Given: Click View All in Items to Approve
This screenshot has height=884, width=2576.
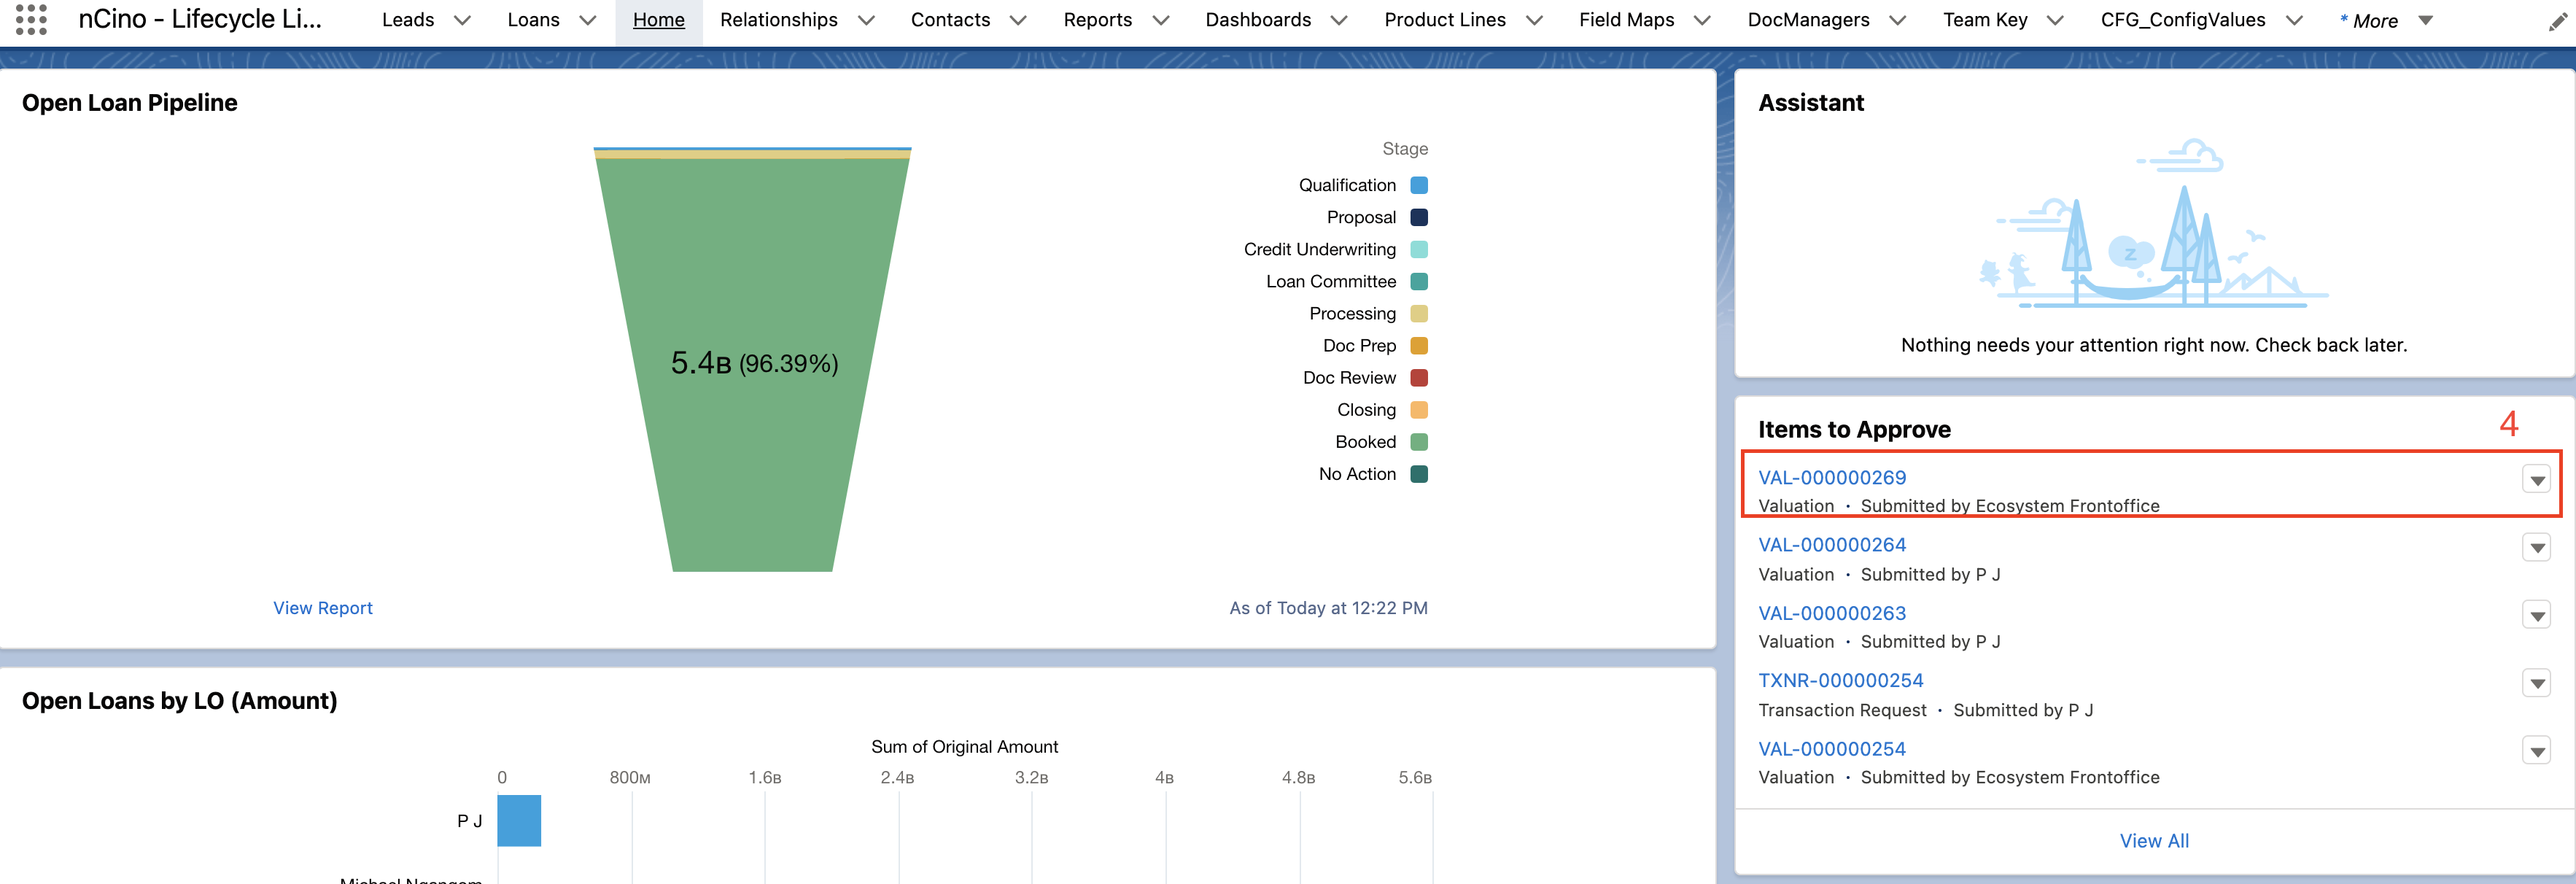Looking at the screenshot, I should click(x=2153, y=840).
